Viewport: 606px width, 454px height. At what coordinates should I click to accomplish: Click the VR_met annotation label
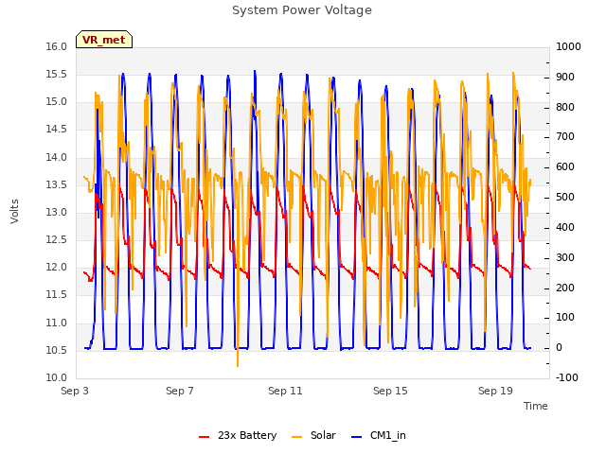104,40
